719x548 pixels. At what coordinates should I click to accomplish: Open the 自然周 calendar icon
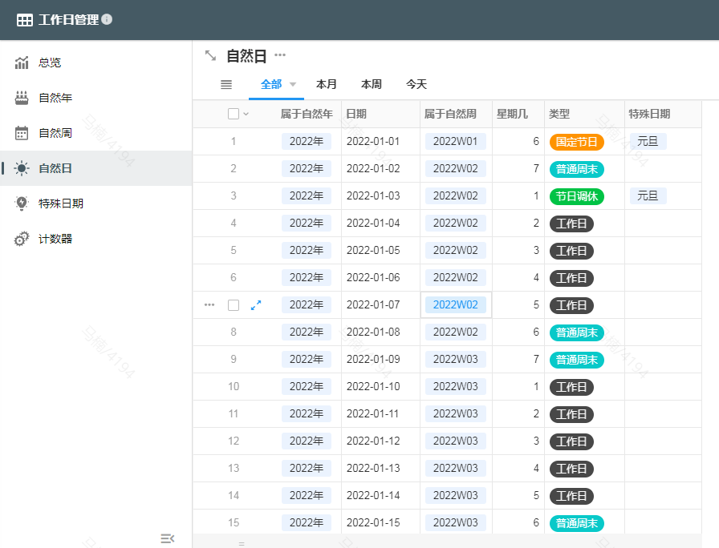click(22, 133)
